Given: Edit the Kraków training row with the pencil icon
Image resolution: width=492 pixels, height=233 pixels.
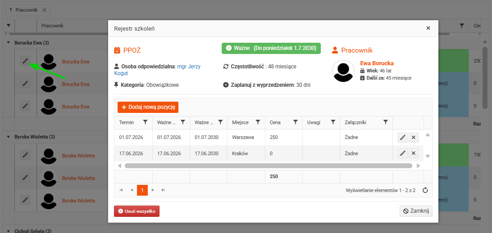Looking at the screenshot, I should 403,153.
